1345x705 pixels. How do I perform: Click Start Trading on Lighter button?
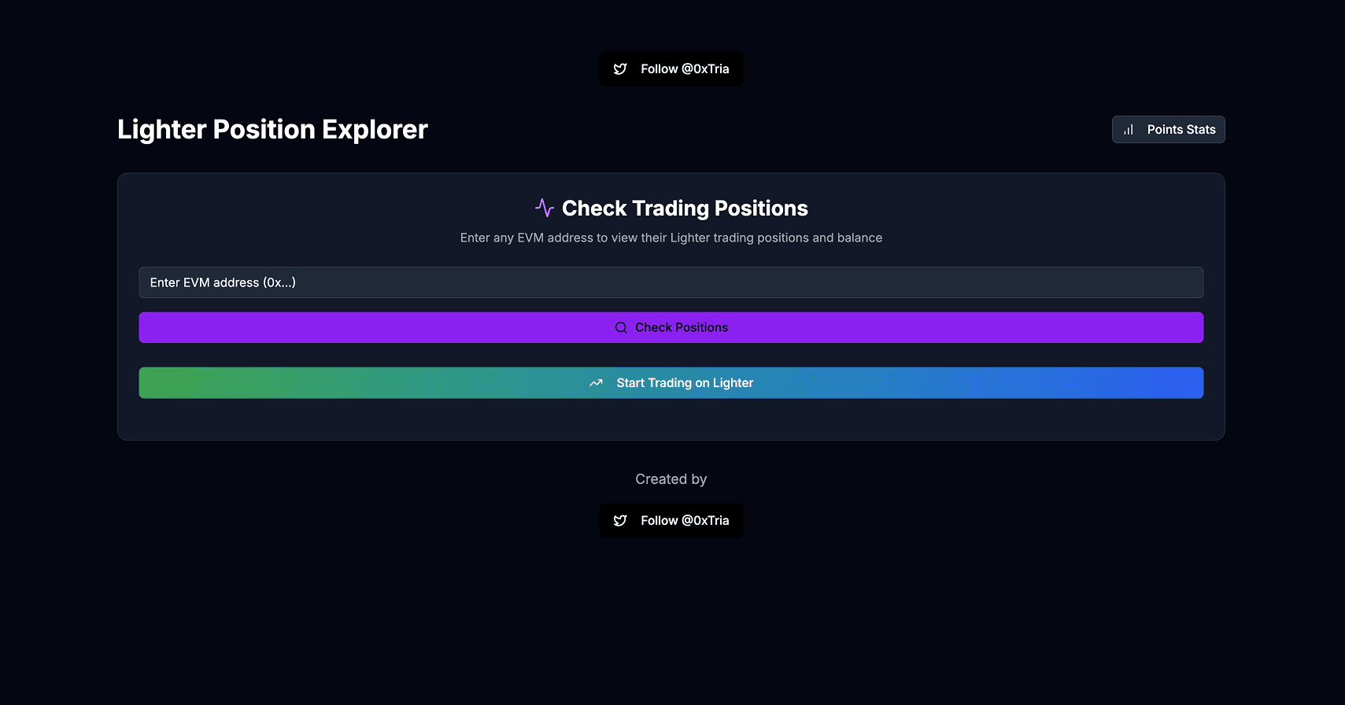coord(671,383)
